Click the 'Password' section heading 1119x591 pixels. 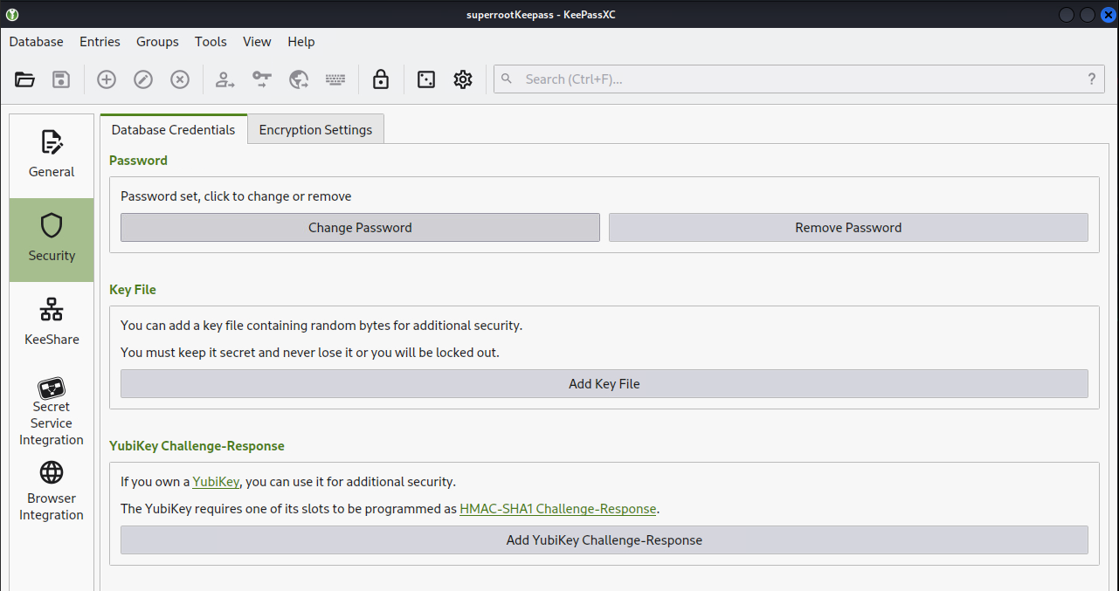pos(138,161)
